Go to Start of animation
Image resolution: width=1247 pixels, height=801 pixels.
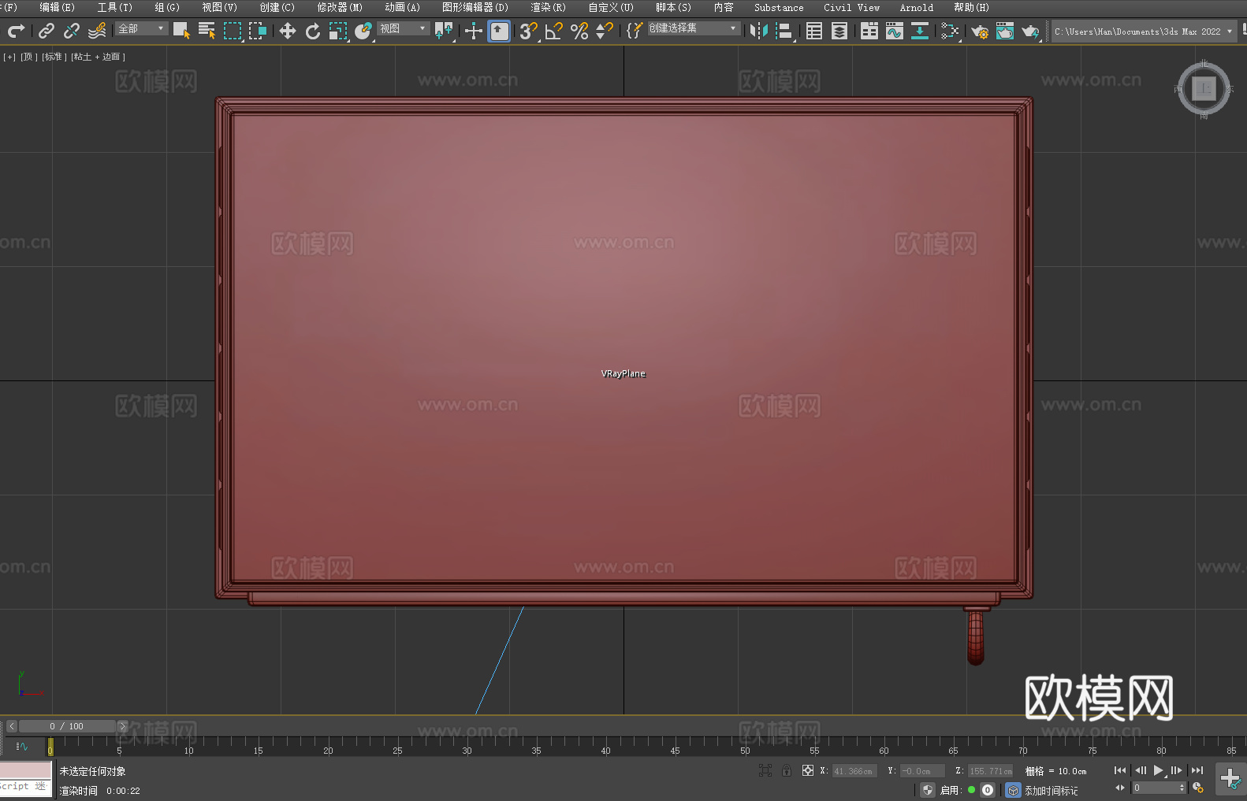click(x=1120, y=770)
